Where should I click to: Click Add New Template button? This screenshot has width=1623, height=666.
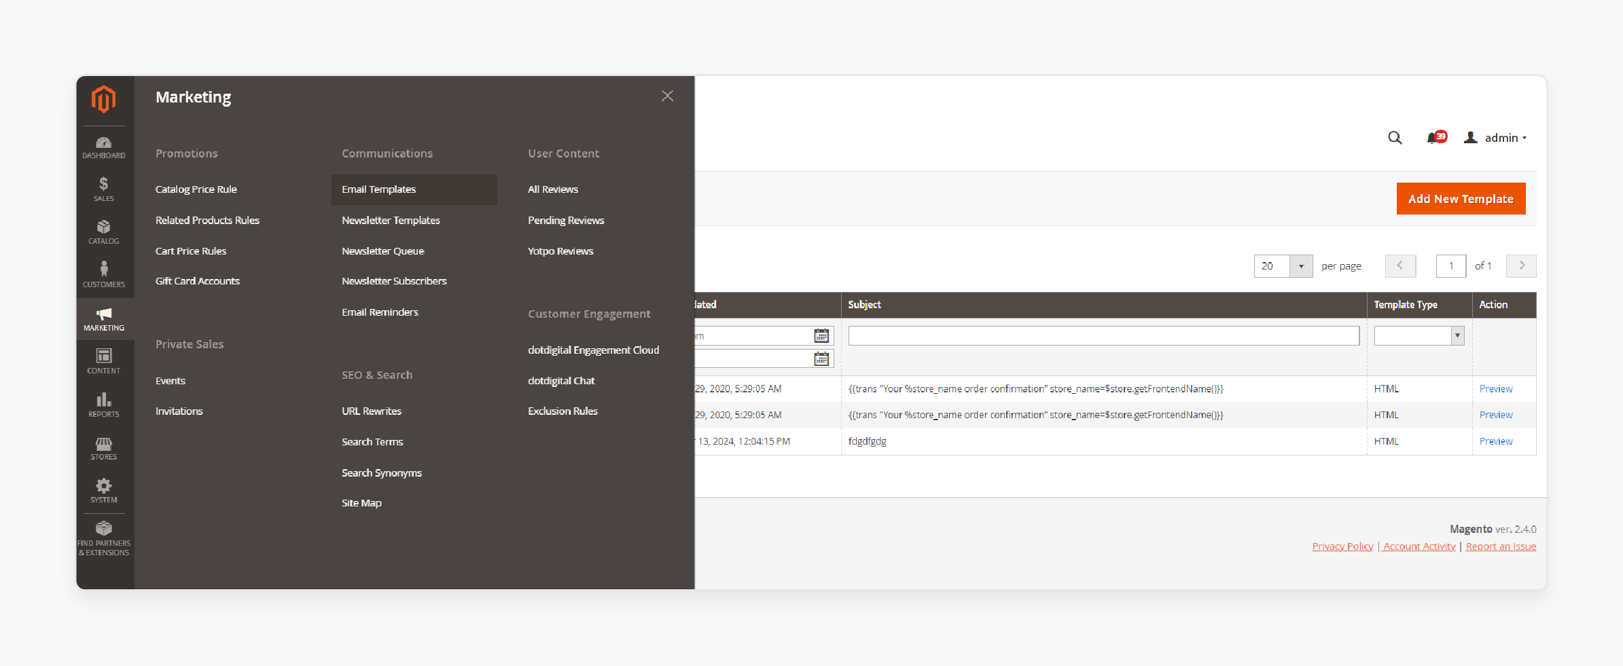pyautogui.click(x=1461, y=198)
